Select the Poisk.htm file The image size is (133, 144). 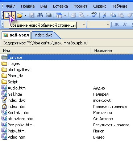(16, 131)
